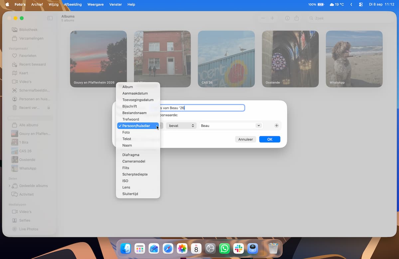Click Annuleer to cancel the dialog

coord(246,139)
